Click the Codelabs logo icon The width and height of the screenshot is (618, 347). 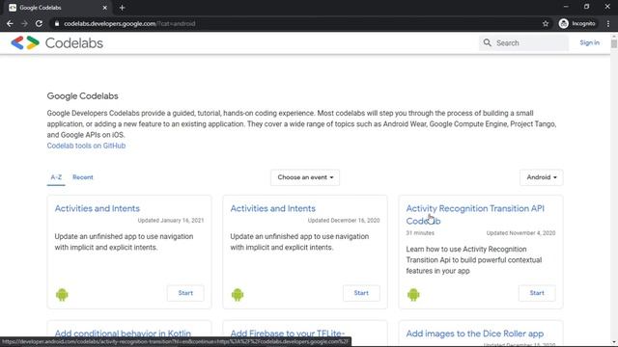tap(25, 42)
